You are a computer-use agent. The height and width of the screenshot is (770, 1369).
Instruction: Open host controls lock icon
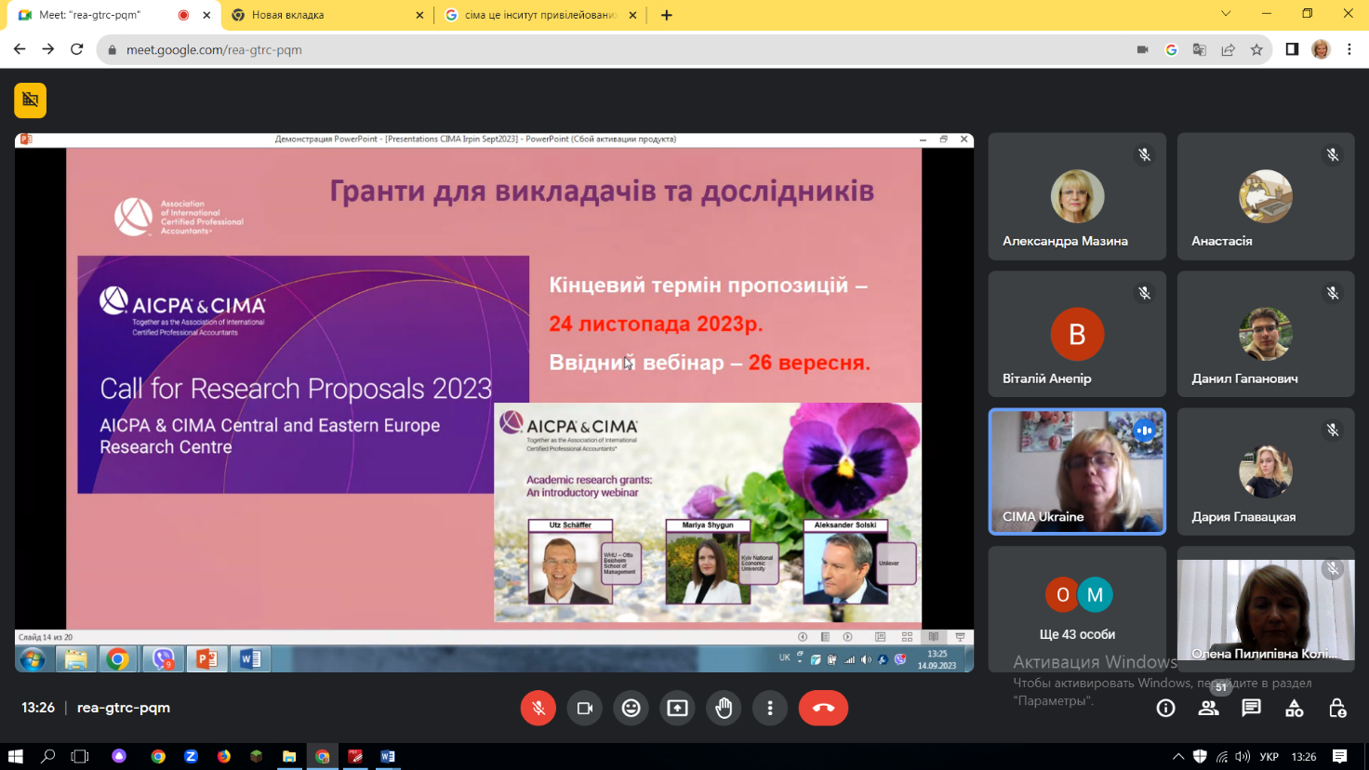click(x=1337, y=709)
